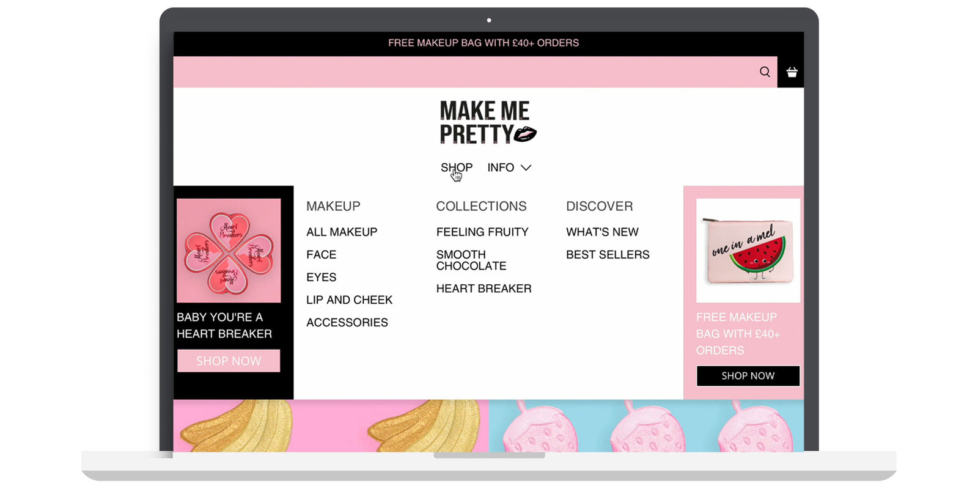Open the shopping basket icon
The height and width of the screenshot is (489, 978).
(x=792, y=72)
